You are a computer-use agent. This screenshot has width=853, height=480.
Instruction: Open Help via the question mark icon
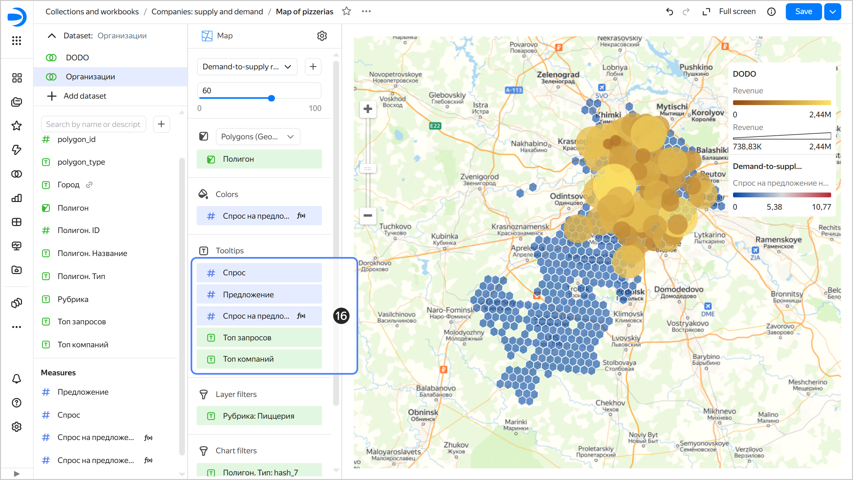point(17,403)
